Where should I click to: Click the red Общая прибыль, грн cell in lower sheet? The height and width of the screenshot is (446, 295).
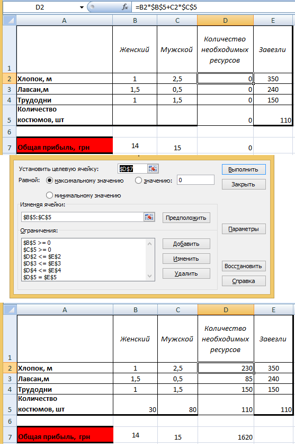65,435
